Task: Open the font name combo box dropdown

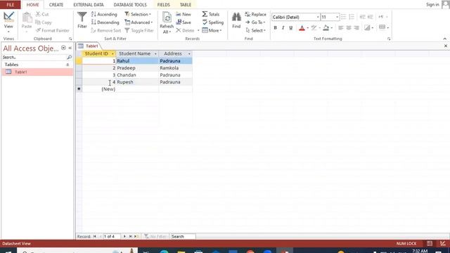Action: click(318, 17)
